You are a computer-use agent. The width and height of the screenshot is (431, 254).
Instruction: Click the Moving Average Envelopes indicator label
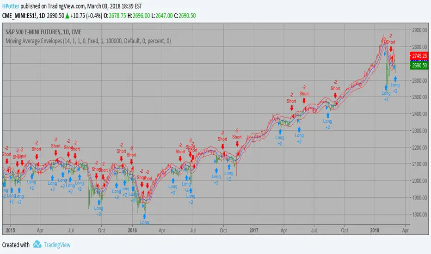coord(88,41)
